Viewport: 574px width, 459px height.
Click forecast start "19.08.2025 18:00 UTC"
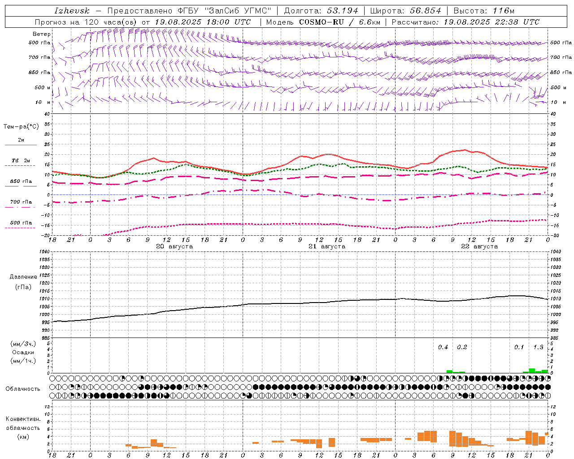pyautogui.click(x=203, y=22)
